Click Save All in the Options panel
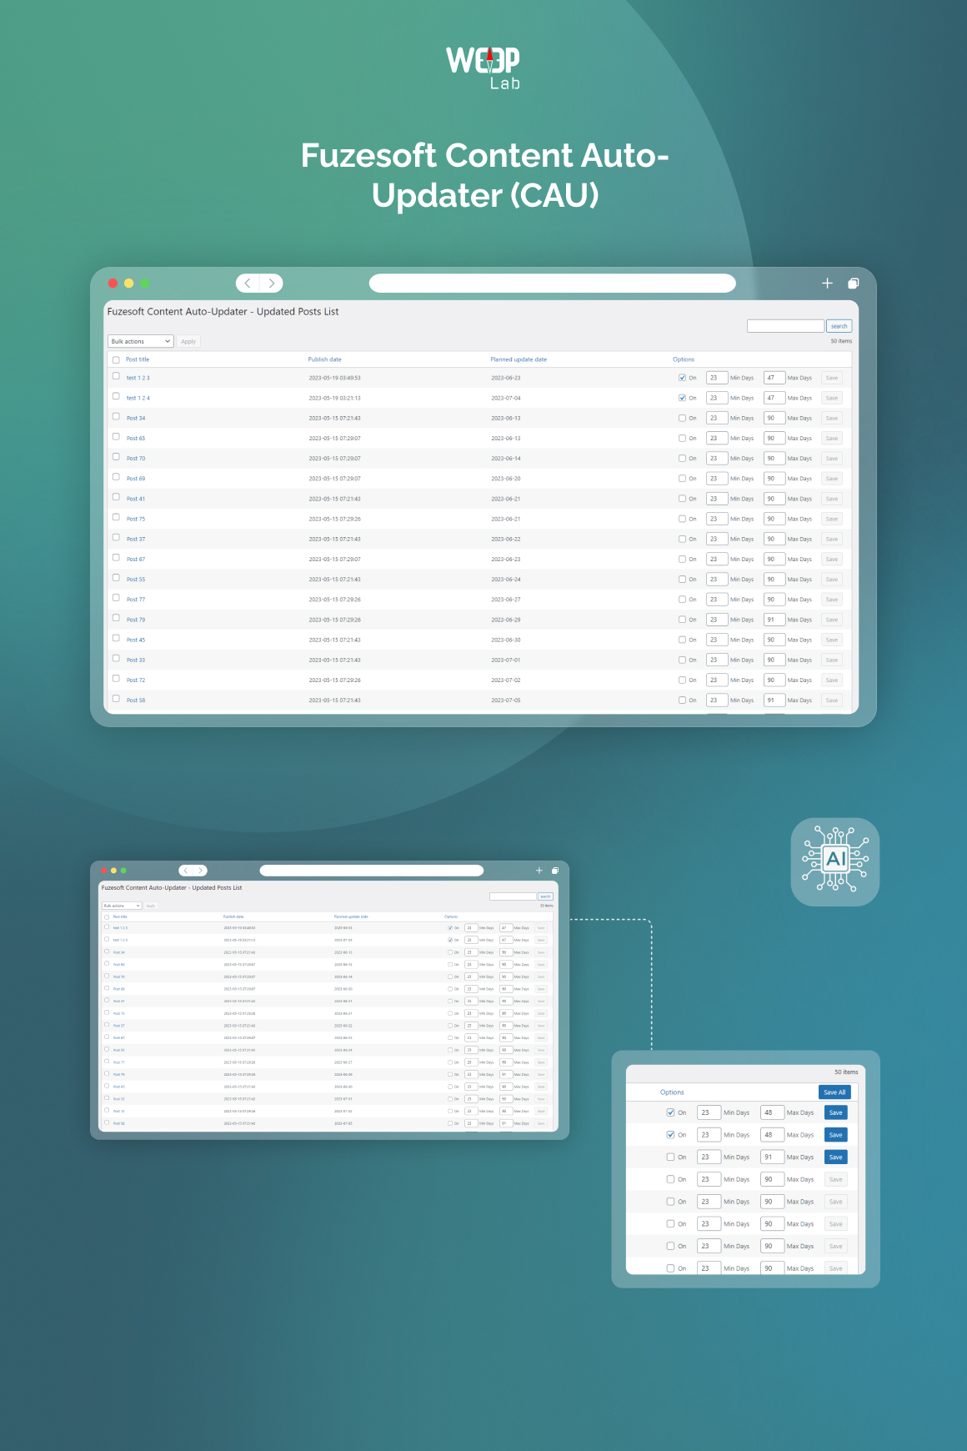This screenshot has width=967, height=1451. point(834,1092)
